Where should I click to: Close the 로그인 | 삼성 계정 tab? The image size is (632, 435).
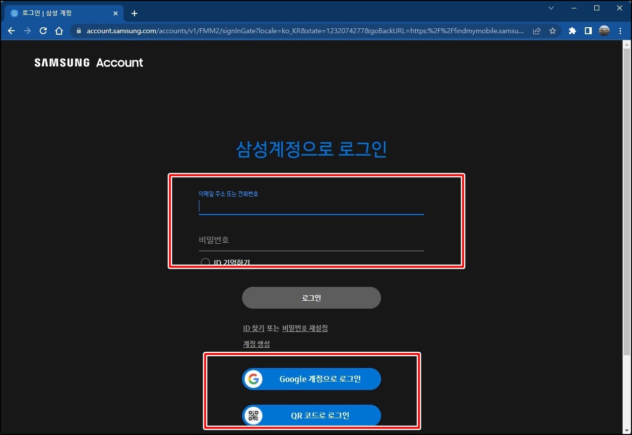coord(116,13)
